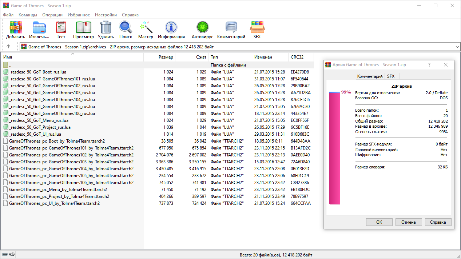The height and width of the screenshot is (259, 461).
Task: Click file icon of _resdesc_50_GoT_UI_rus.lua
Action: coord(5,134)
